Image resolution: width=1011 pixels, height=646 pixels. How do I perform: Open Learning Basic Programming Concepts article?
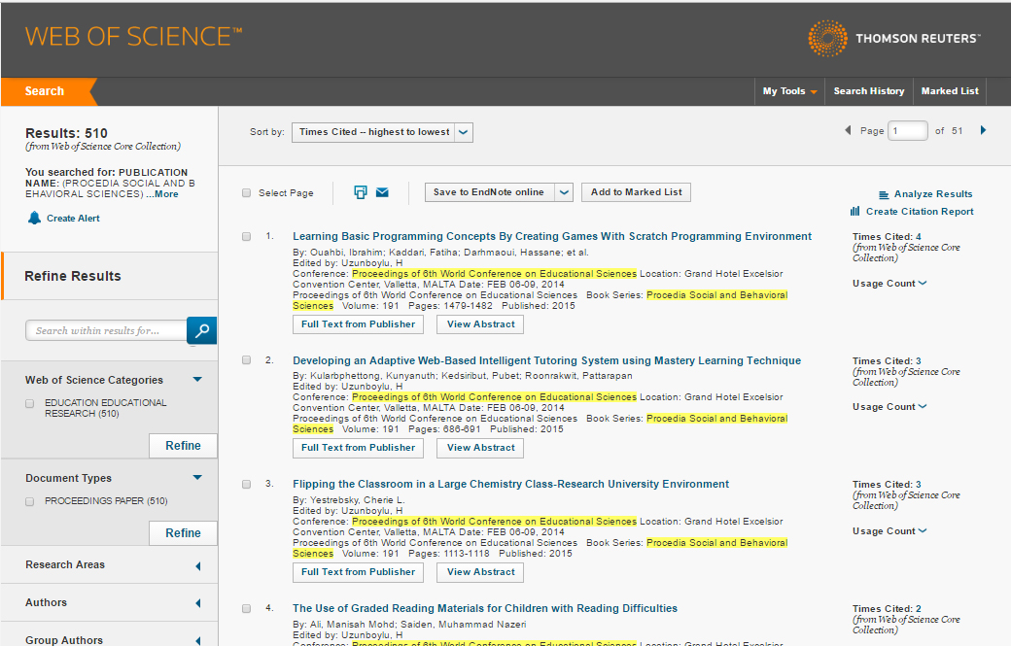point(552,236)
